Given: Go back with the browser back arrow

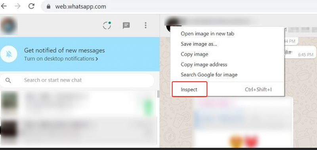Looking at the screenshot, I should (x=4, y=6).
